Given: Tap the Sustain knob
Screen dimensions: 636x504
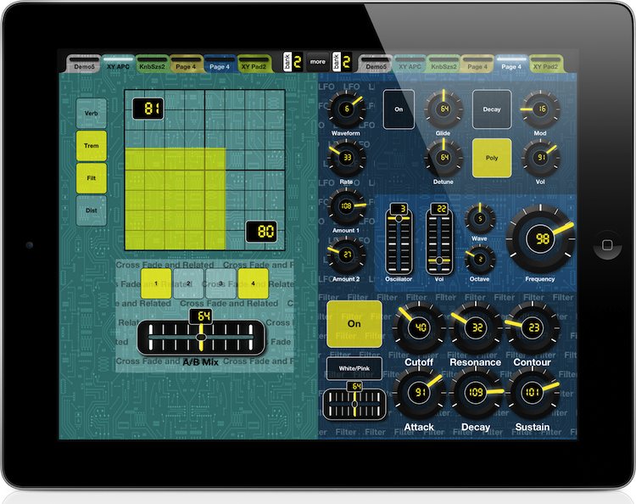Looking at the screenshot, I should pyautogui.click(x=533, y=392).
